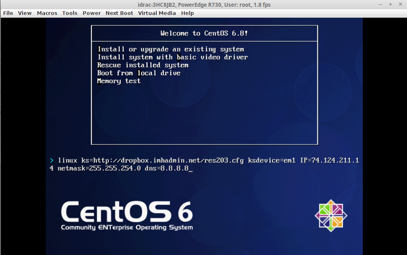Open the Virtual Media menu
The image size is (407, 255).
(x=157, y=13)
